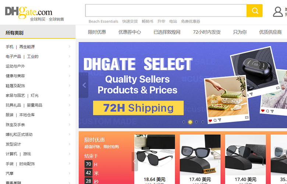Screen dimensions: 287x184
Task: Expand the 珠宝及手表 category chevron
Action: tap(70, 124)
